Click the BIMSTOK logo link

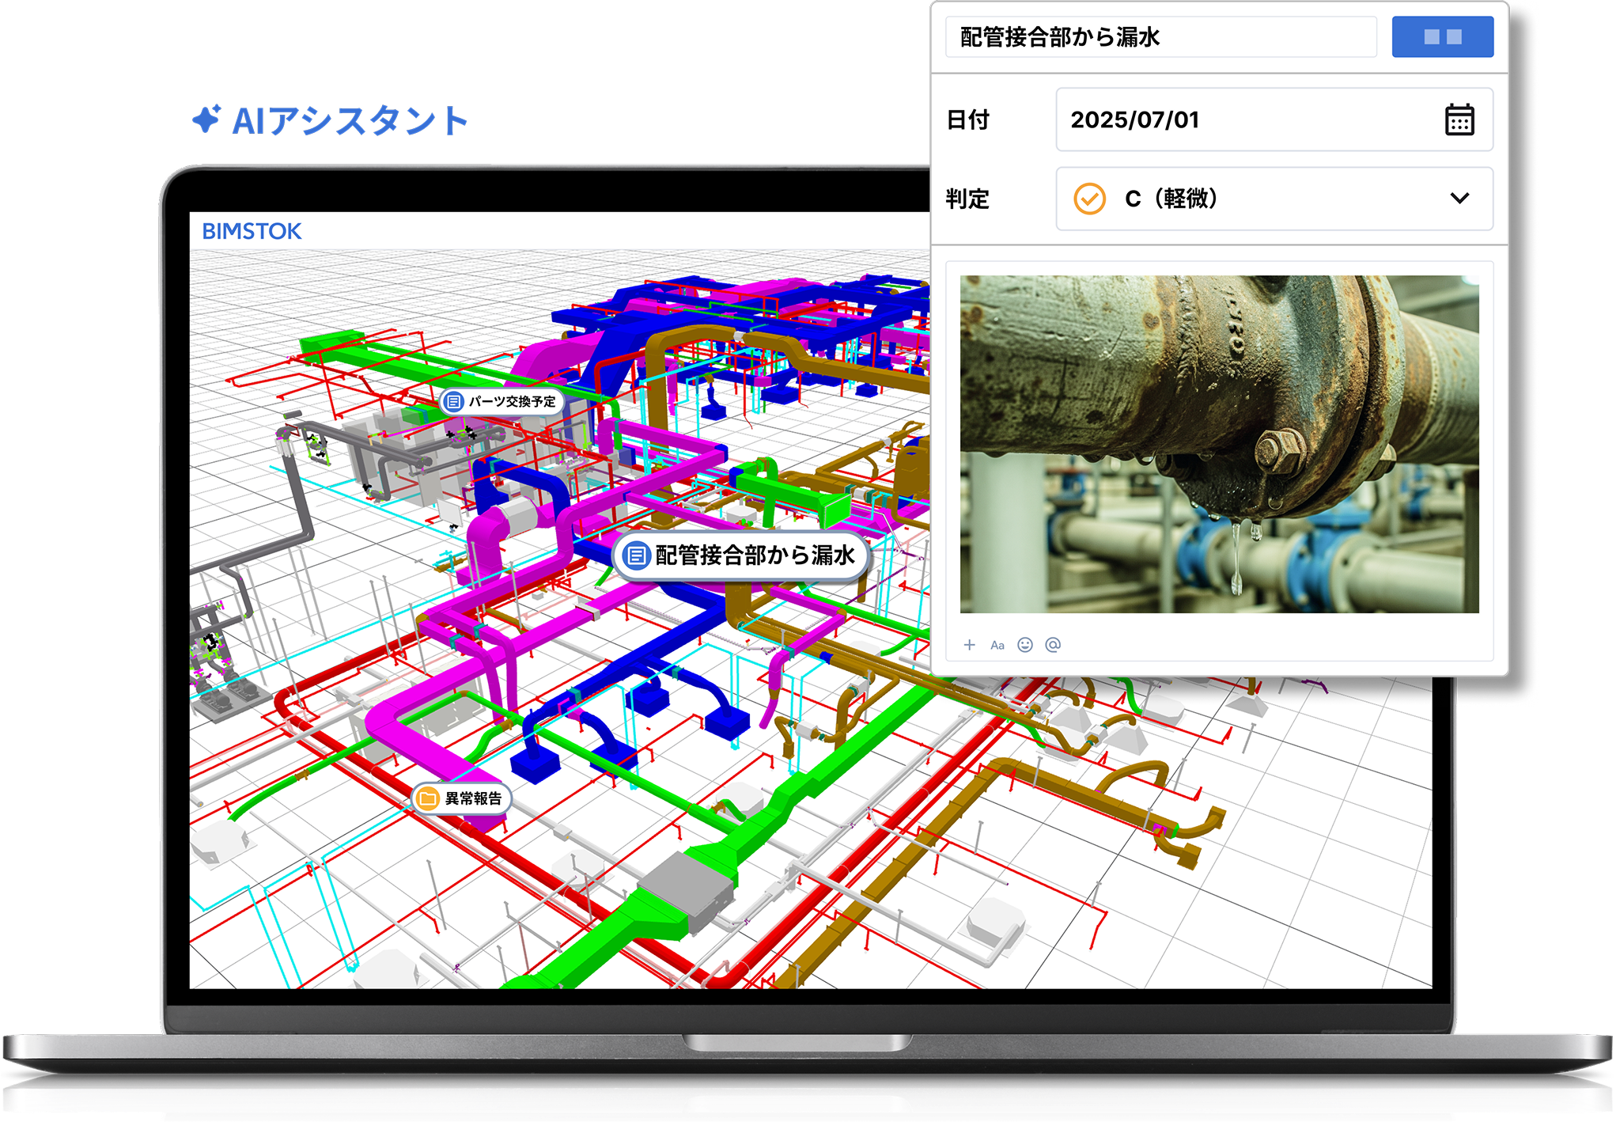(252, 231)
